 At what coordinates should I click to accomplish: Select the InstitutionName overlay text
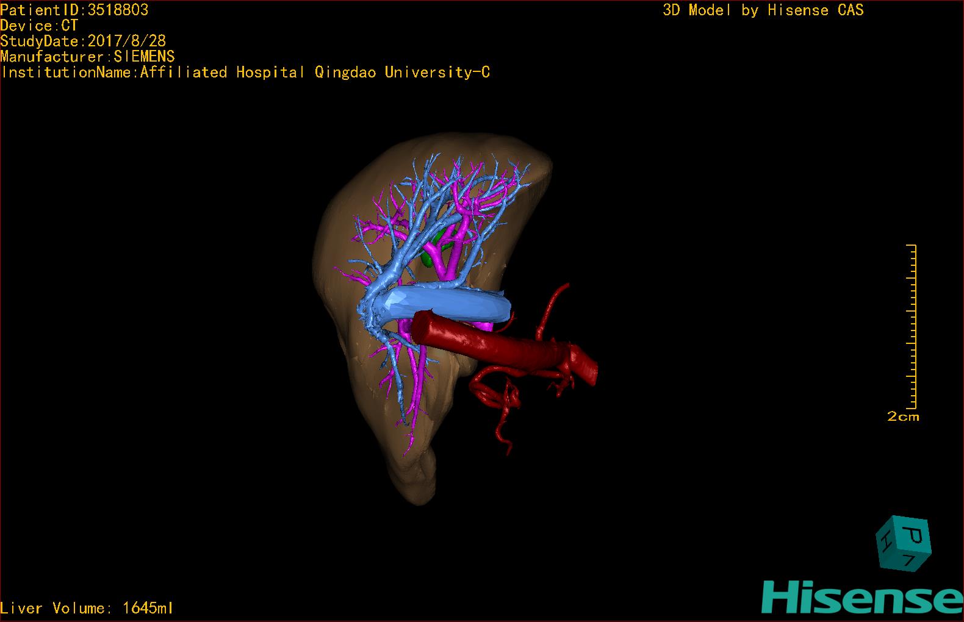(x=245, y=73)
